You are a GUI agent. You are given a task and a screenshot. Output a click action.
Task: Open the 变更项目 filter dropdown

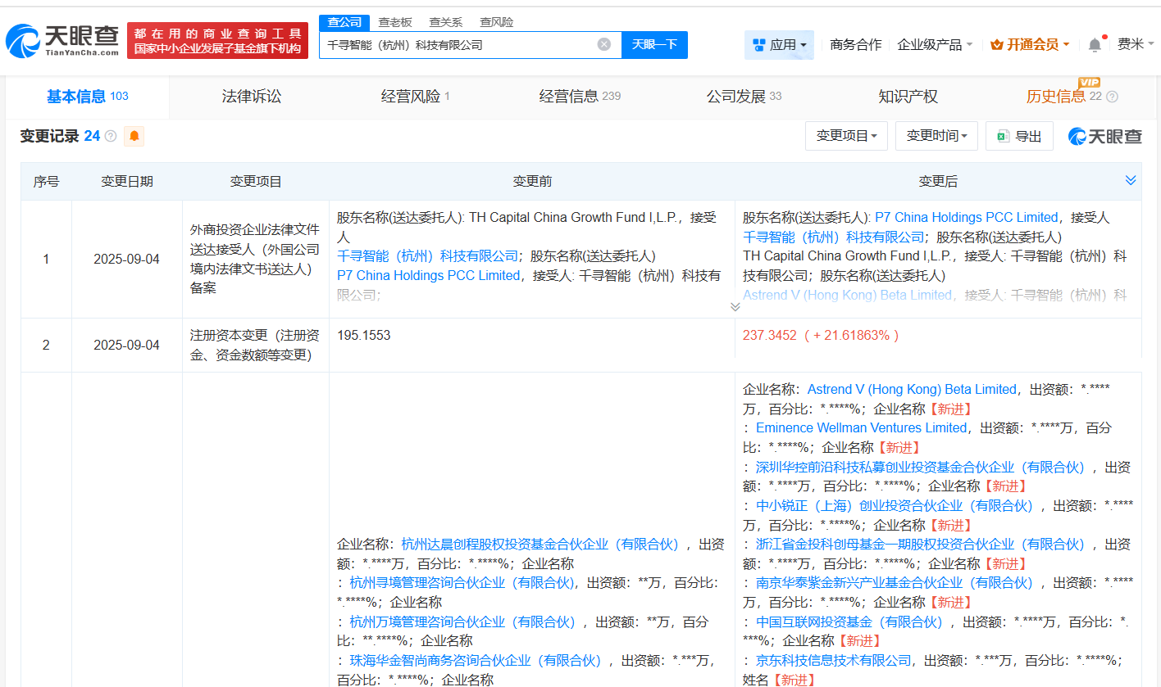[x=845, y=136]
